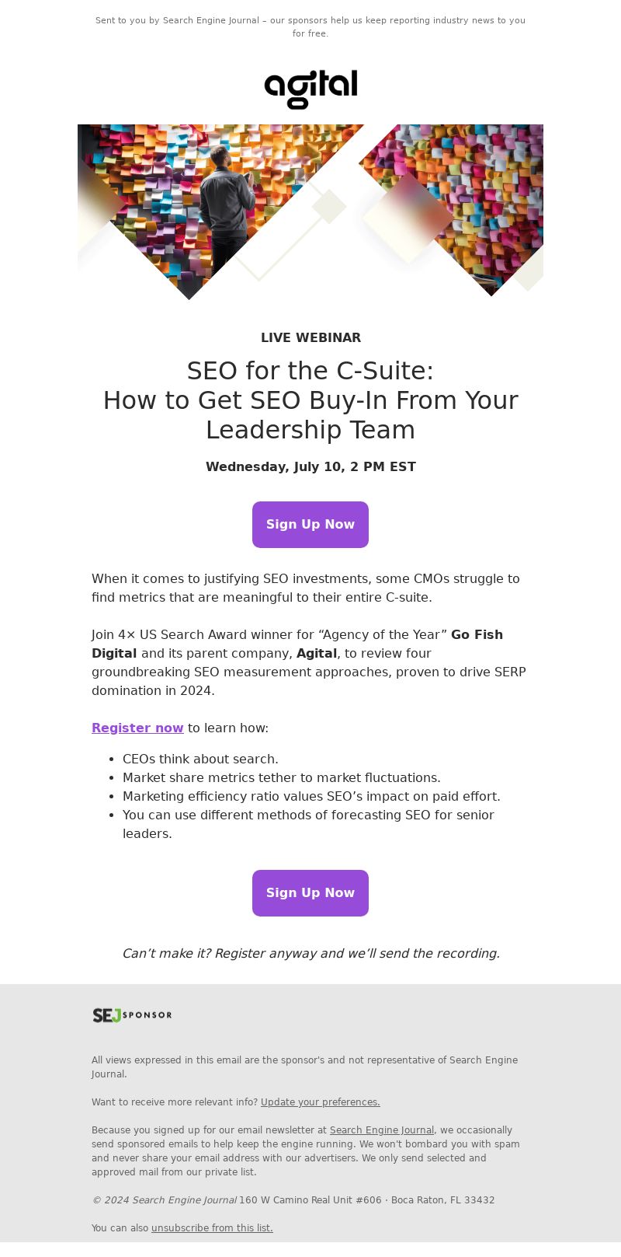This screenshot has height=1257, width=621.
Task: Click the bold Go Fish Digital text
Action: coord(297,644)
